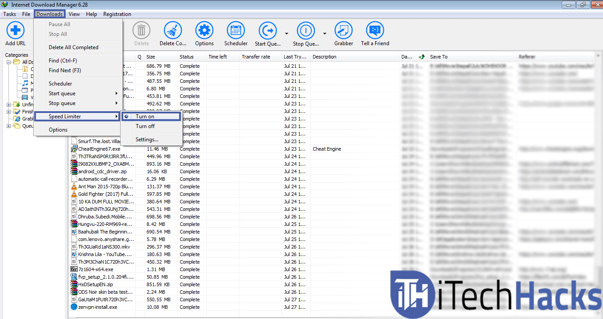Choose Turn off in Speed Limiter submenu
The width and height of the screenshot is (603, 319).
coord(145,126)
